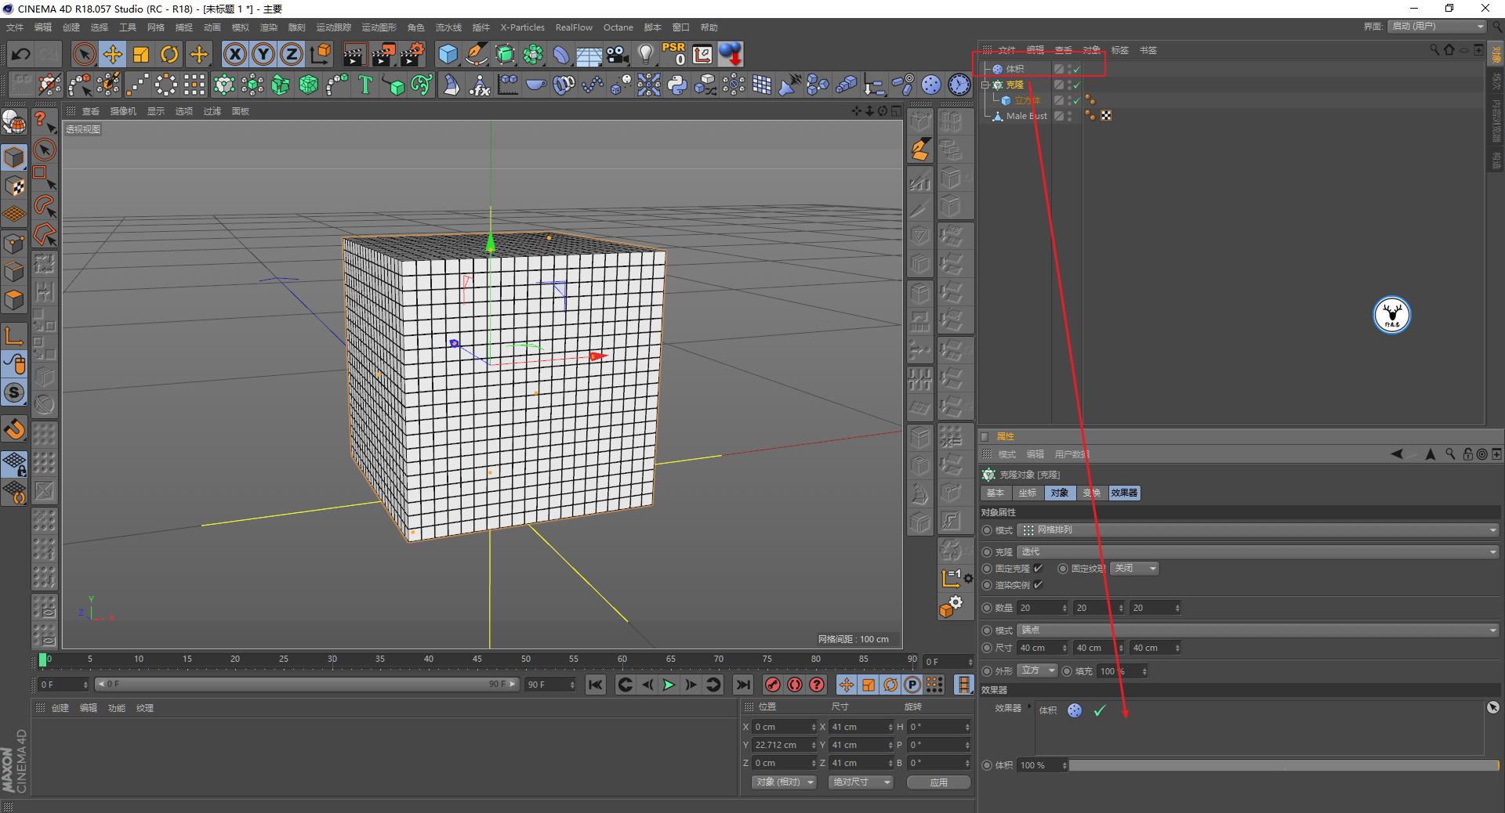The width and height of the screenshot is (1505, 813).
Task: Click the Undo arrow icon
Action: click(21, 54)
